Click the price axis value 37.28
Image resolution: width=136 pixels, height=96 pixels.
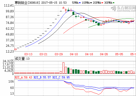(x=10, y=40)
